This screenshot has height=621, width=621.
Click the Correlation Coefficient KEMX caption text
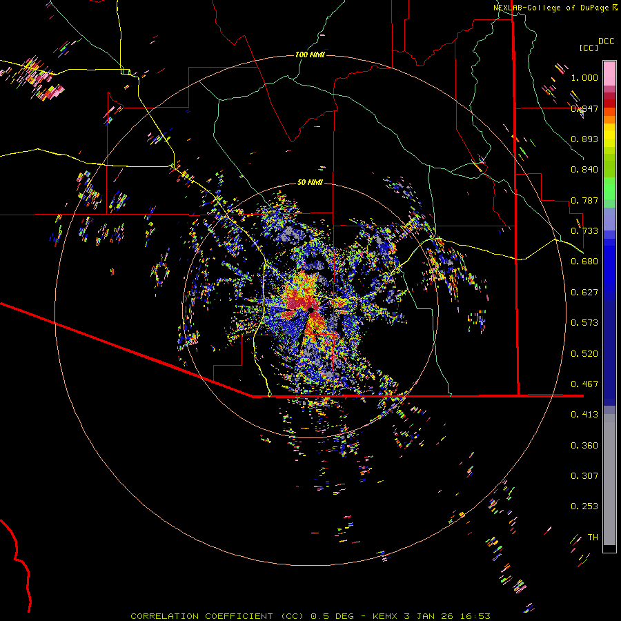310,616
